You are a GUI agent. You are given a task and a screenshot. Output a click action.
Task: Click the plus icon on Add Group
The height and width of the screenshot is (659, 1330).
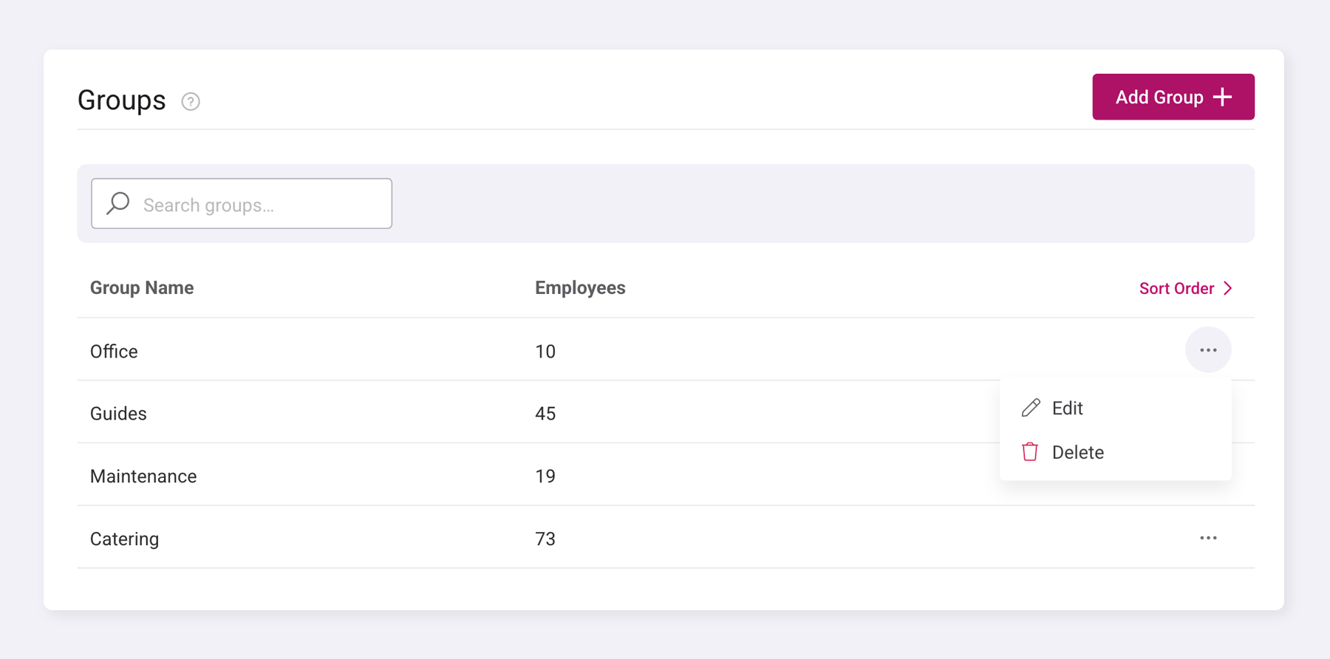click(1223, 97)
